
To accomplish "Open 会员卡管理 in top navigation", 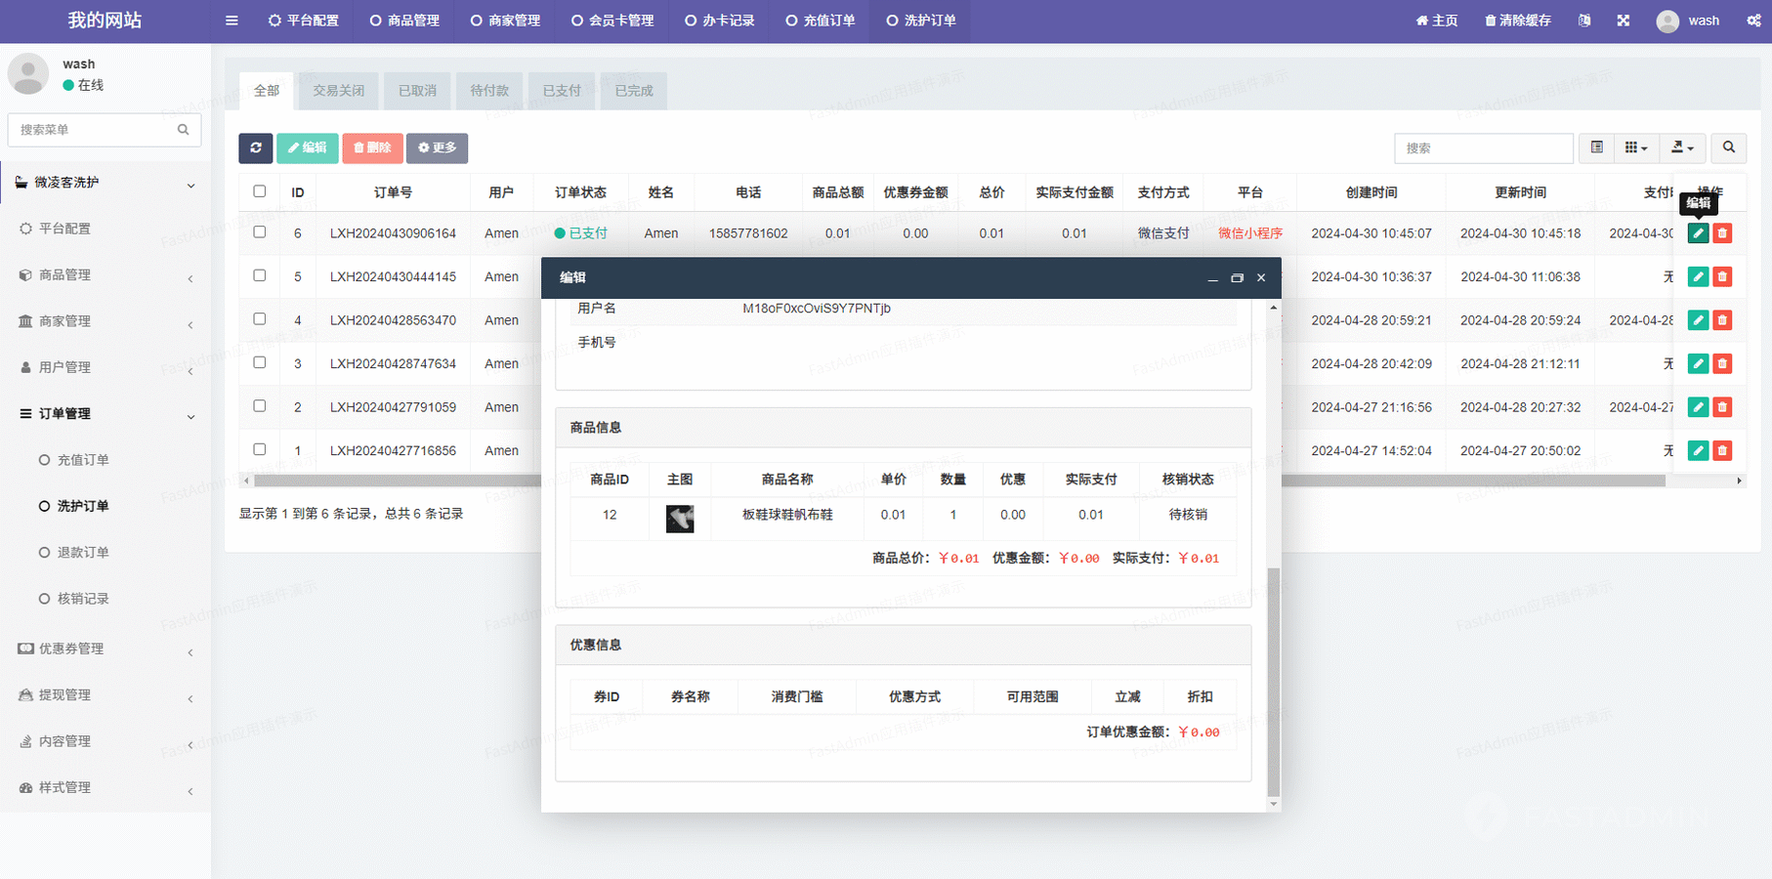I will (x=612, y=21).
